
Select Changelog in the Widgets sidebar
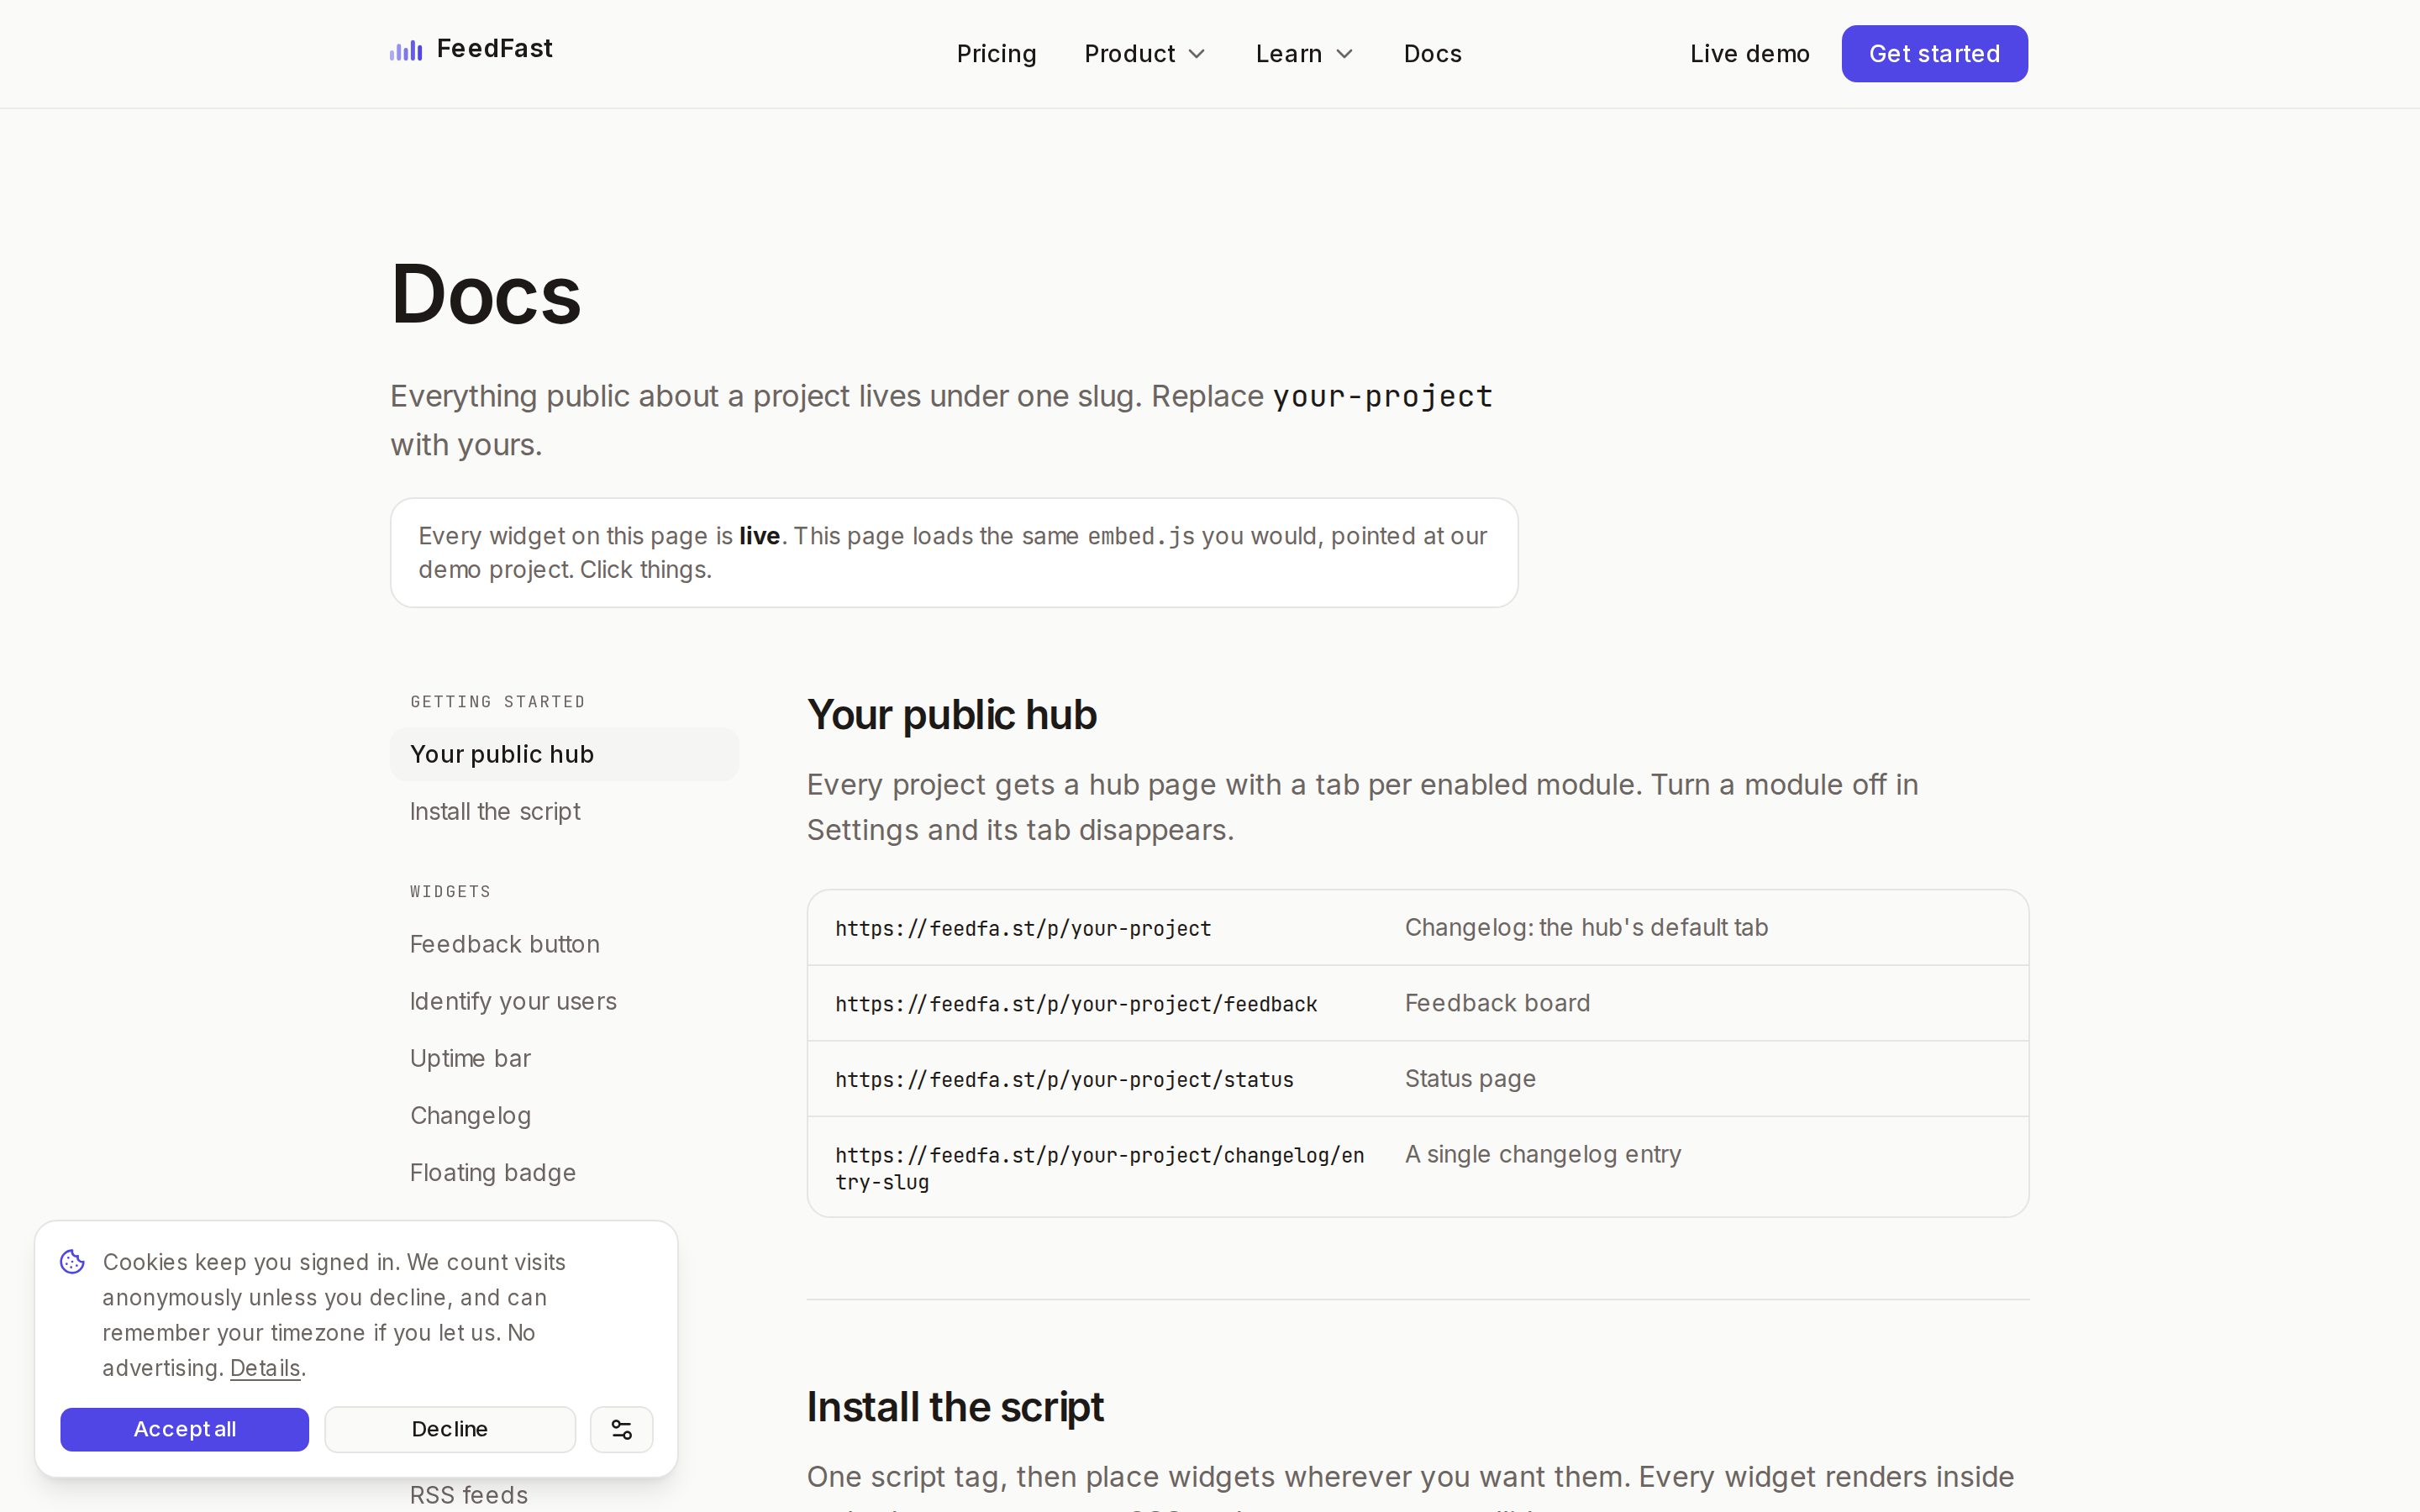(470, 1115)
